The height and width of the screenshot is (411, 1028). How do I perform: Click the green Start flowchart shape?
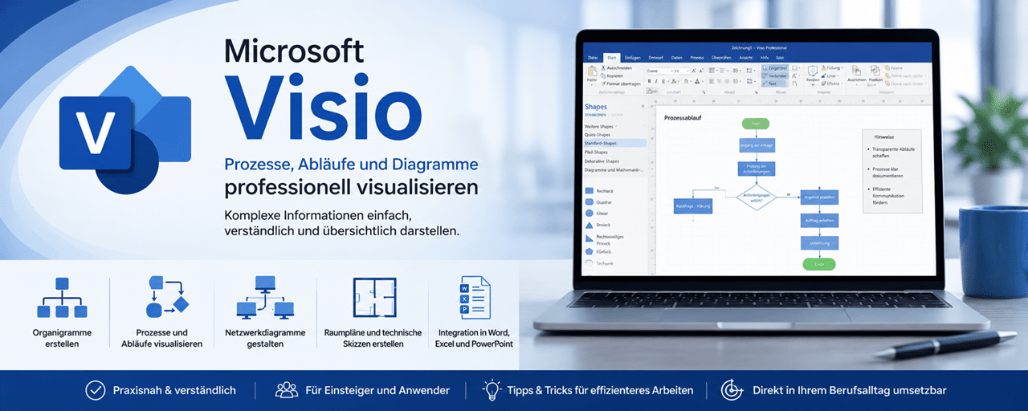pos(756,124)
